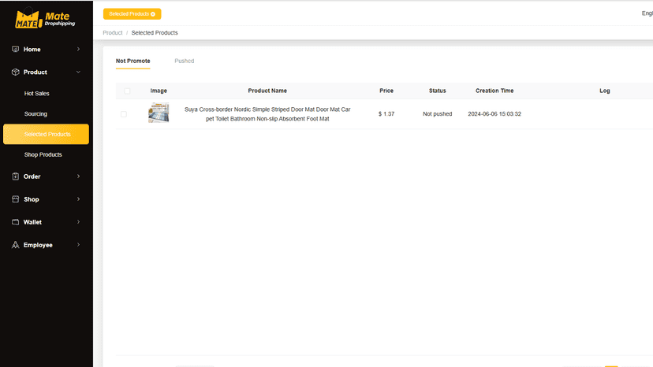Click the Selected Products top tag button
This screenshot has height=367, width=653.
(x=132, y=14)
